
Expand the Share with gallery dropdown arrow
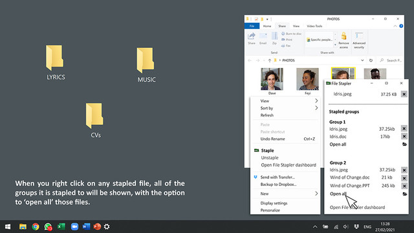[335, 45]
